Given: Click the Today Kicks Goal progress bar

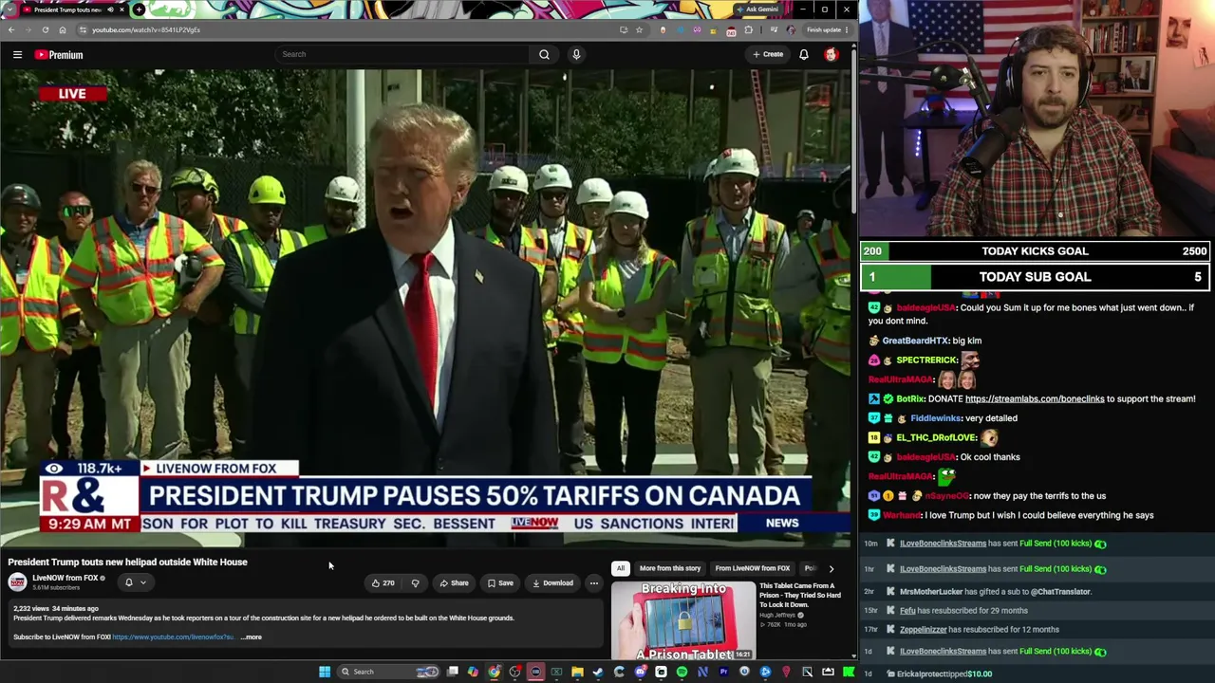Looking at the screenshot, I should coord(1036,251).
